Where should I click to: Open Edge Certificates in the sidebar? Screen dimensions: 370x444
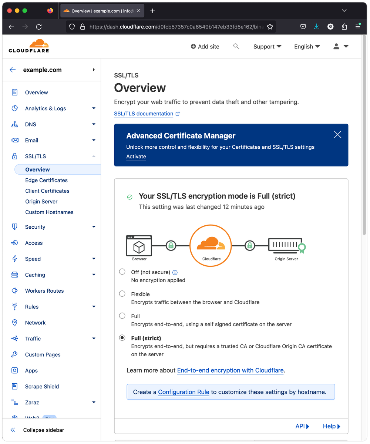coord(46,180)
